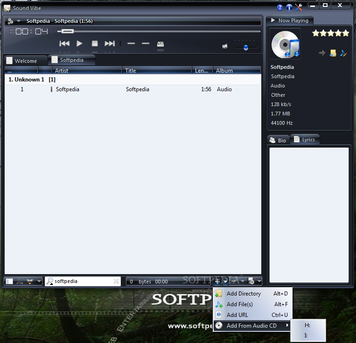Select the Softpedia artist cell in track 1
This screenshot has width=356, height=343.
(x=68, y=89)
